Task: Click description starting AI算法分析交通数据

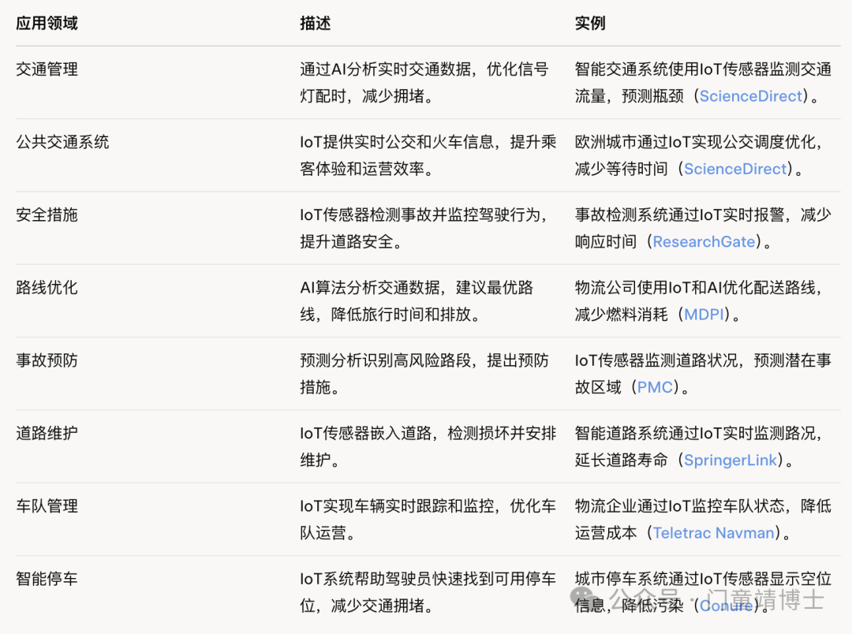Action: (417, 301)
